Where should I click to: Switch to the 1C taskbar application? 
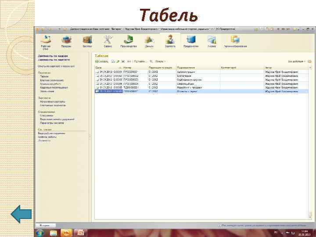click(x=66, y=233)
